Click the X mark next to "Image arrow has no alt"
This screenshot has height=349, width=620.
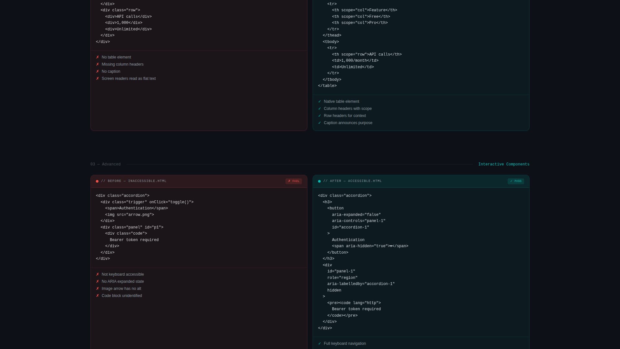[98, 289]
